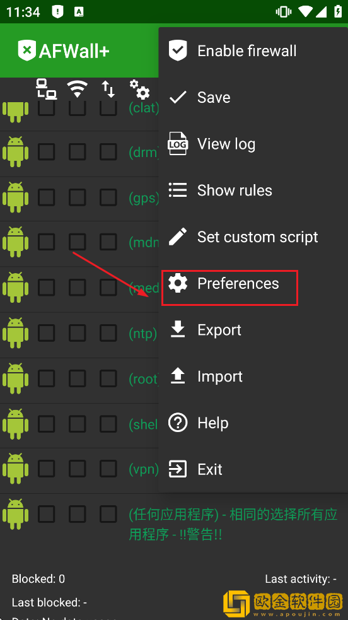Tap the mobile data arrows column icon

click(x=108, y=88)
